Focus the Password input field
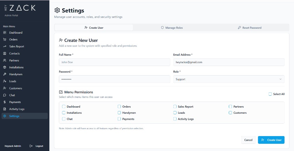The height and width of the screenshot is (151, 294). point(114,79)
